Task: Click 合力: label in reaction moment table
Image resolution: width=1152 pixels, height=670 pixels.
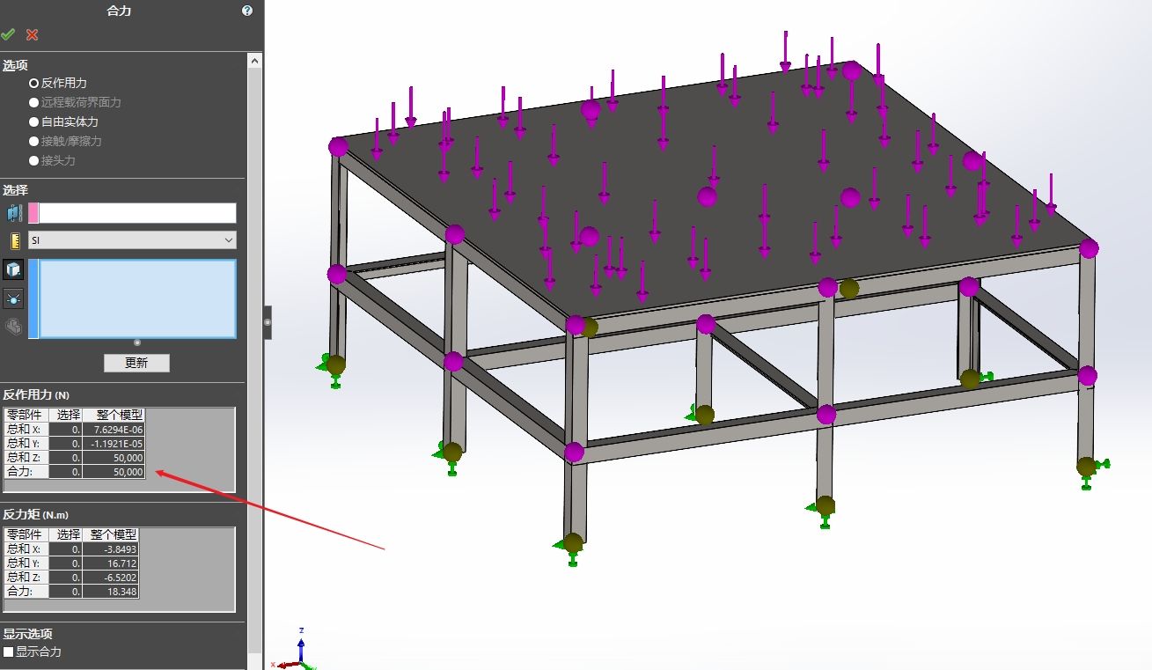Action: pos(26,591)
